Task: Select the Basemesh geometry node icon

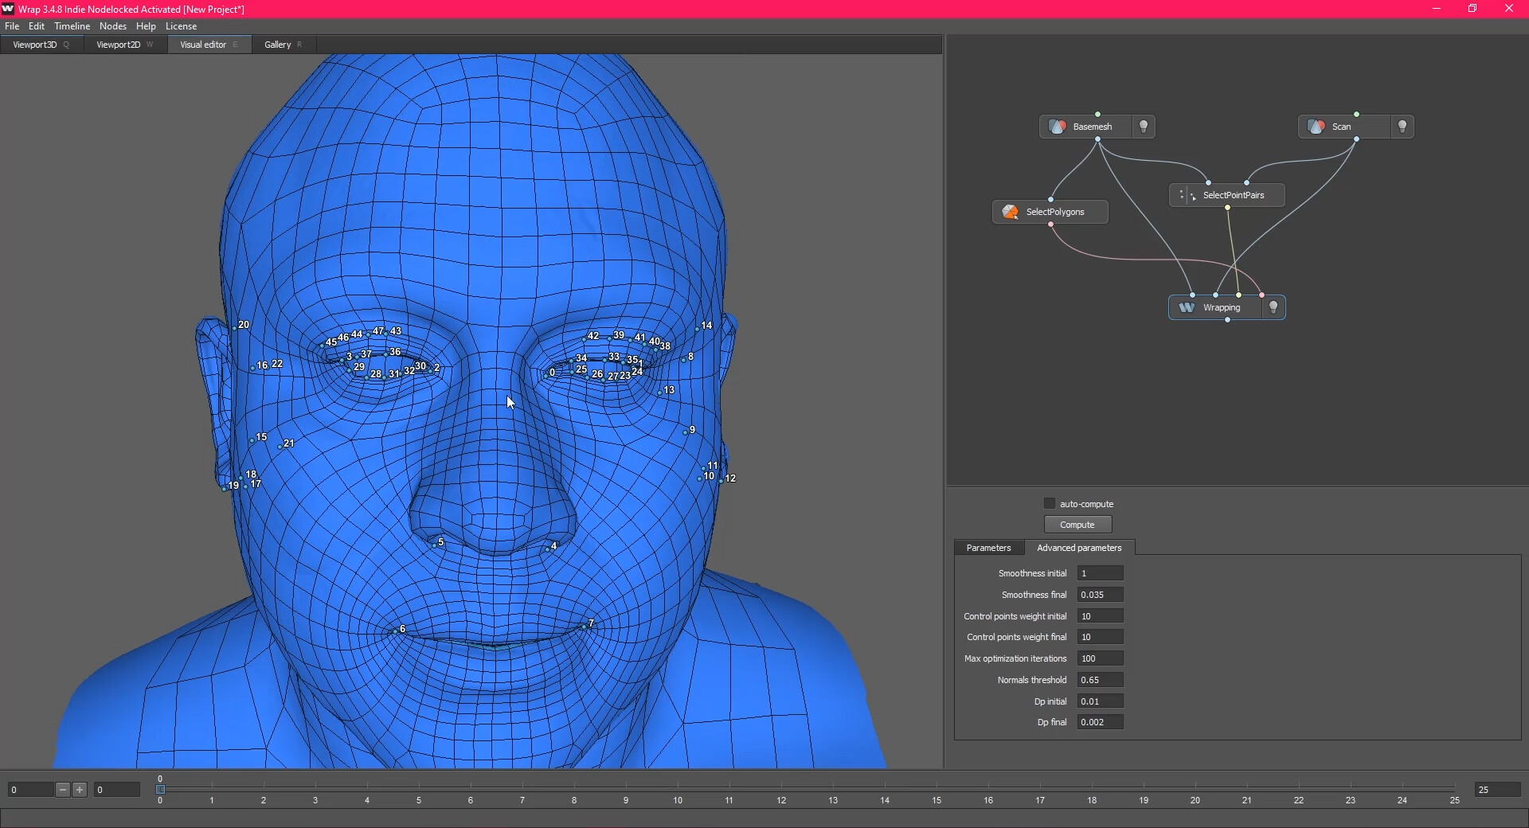Action: 1058,127
